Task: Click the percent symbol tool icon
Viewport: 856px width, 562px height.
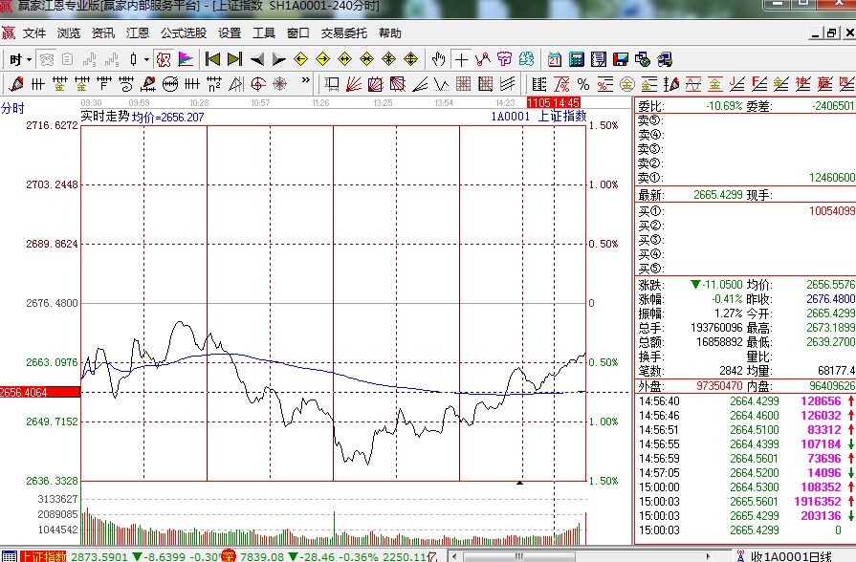Action: tap(583, 84)
